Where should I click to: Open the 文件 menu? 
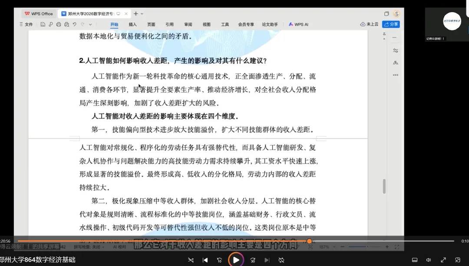[26, 24]
